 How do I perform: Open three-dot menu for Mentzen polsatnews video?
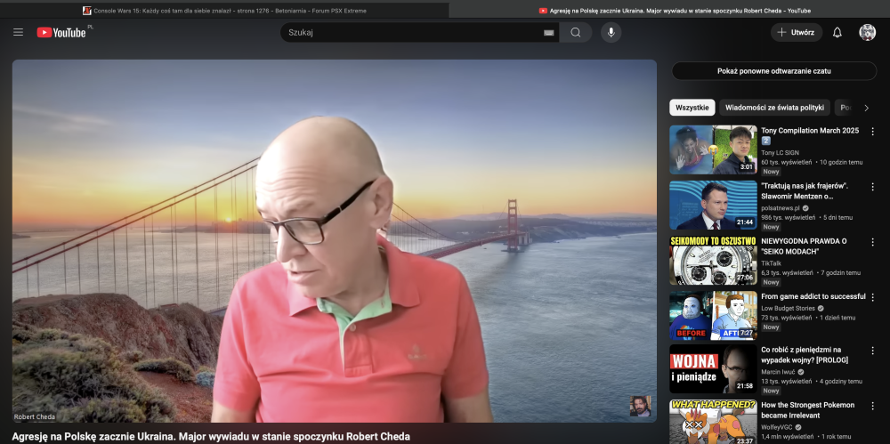872,186
